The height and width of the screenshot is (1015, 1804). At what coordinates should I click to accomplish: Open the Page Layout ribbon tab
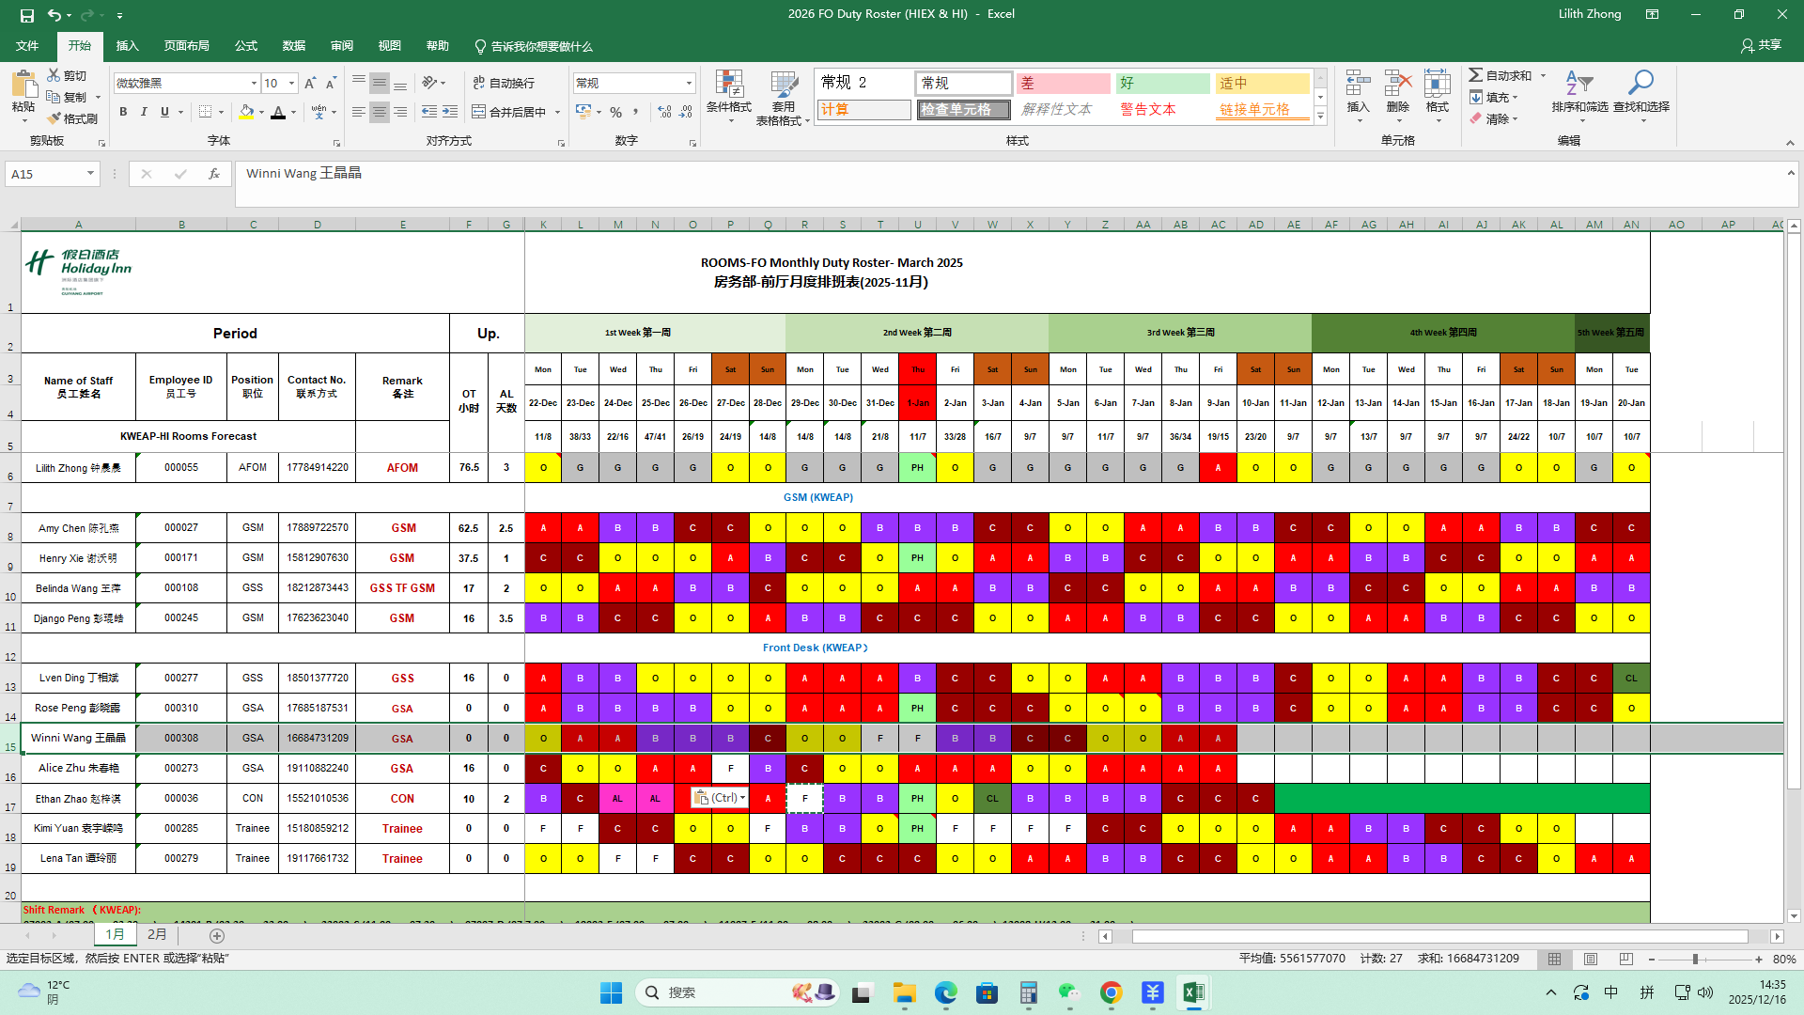tap(186, 46)
